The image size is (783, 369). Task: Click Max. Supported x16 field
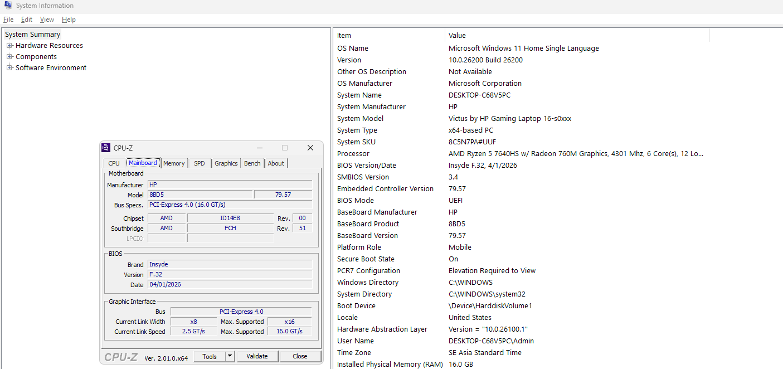(x=289, y=322)
